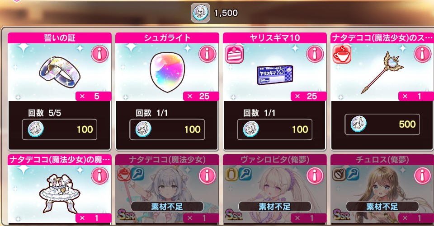Image resolution: width=434 pixels, height=226 pixels.
Task: Select the ヤリスギマ box thumbnail
Action: (x=275, y=75)
